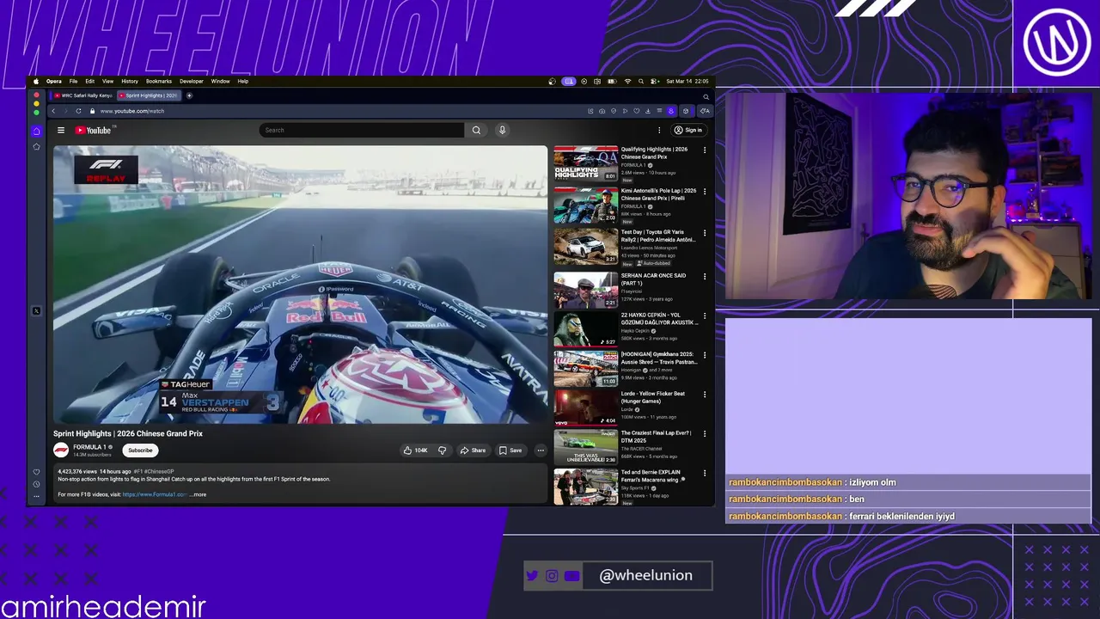The height and width of the screenshot is (619, 1100).
Task: Open Opera sidebar history clock icon
Action: pos(36,484)
